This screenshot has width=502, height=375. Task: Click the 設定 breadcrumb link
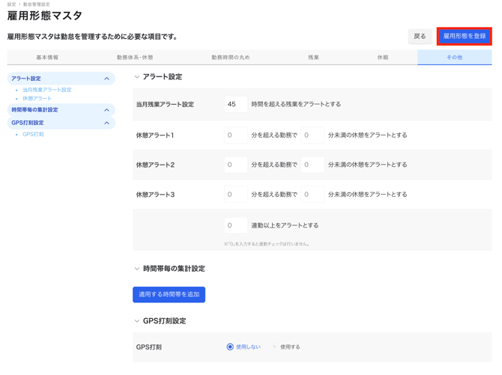pos(11,4)
